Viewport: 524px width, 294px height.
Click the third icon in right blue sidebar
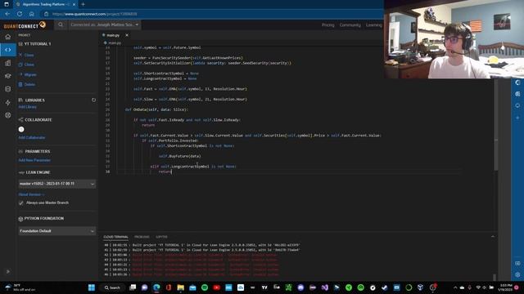tap(517, 105)
